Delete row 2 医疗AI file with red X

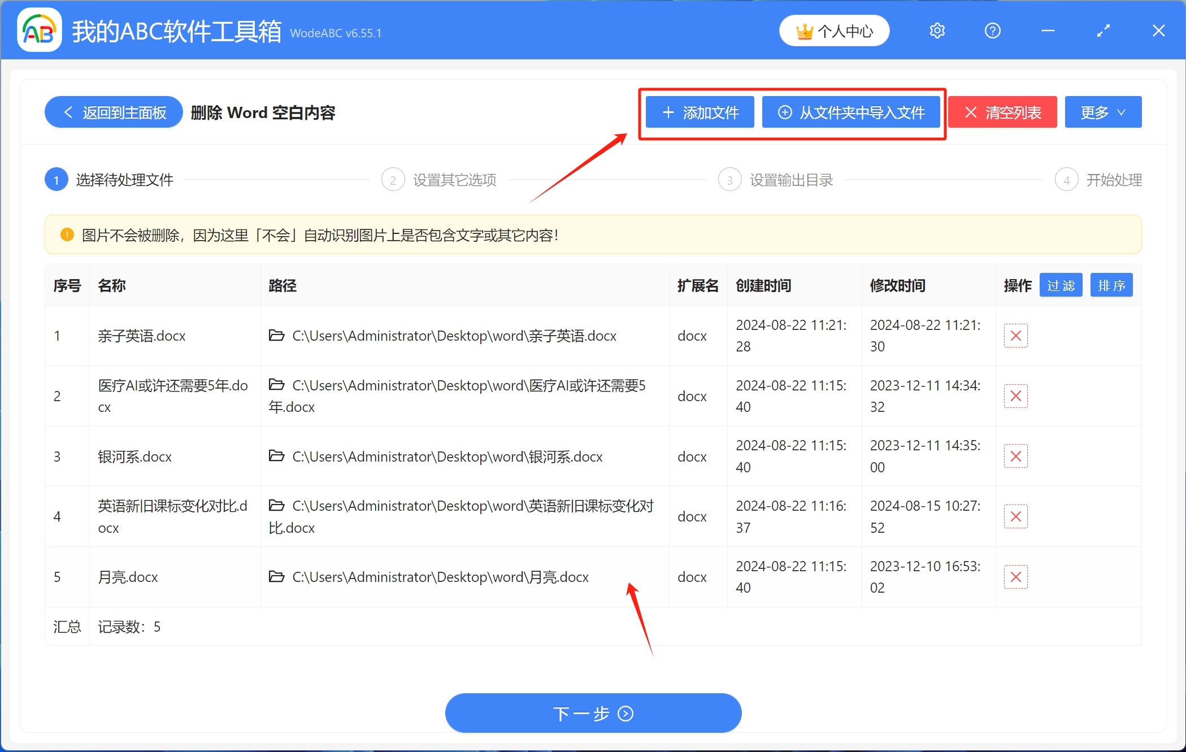[x=1015, y=396]
